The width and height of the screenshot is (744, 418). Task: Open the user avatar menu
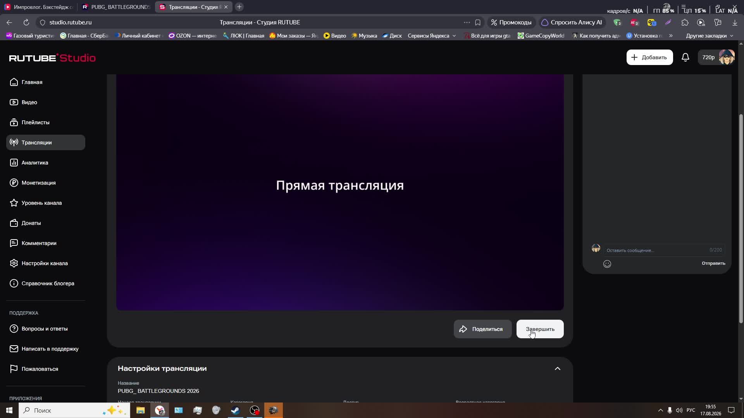[x=727, y=57]
